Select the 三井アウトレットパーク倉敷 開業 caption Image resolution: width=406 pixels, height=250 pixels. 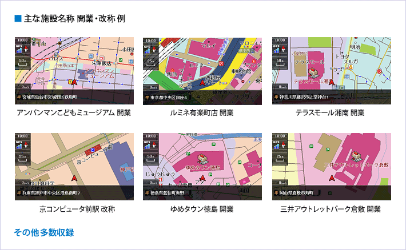point(331,209)
